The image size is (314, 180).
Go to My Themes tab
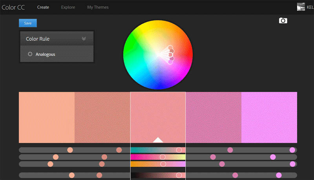click(98, 7)
